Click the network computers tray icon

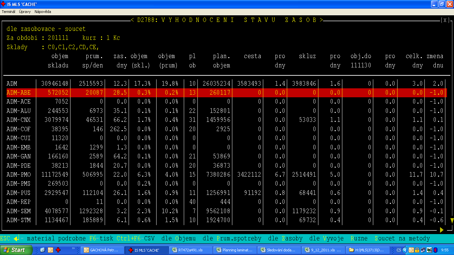(423, 250)
